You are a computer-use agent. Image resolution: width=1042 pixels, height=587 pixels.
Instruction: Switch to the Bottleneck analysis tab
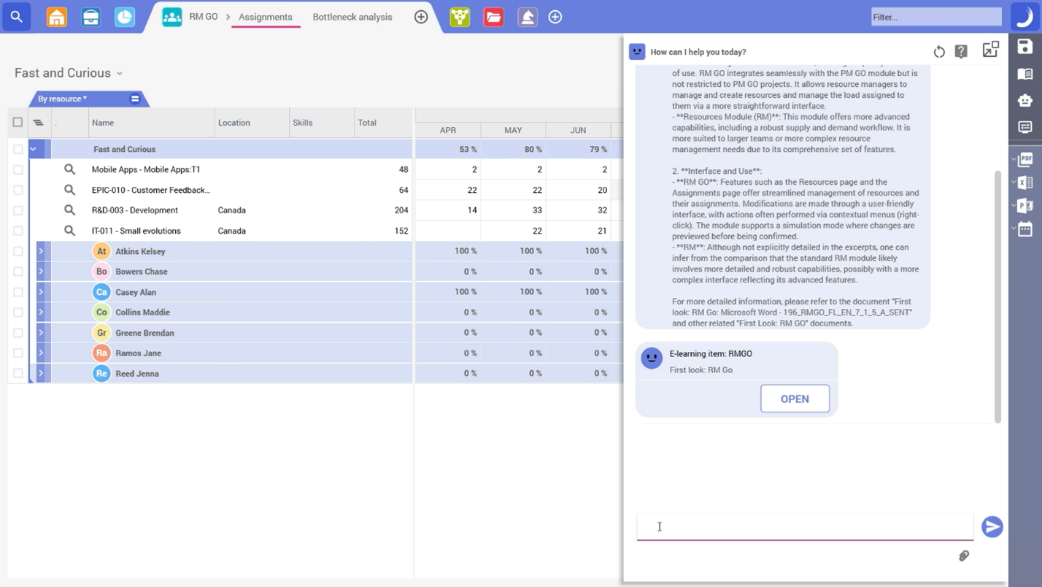coord(352,16)
